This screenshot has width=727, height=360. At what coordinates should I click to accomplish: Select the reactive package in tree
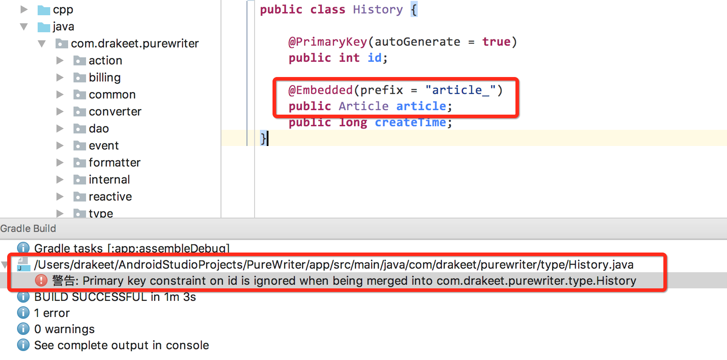coord(110,197)
